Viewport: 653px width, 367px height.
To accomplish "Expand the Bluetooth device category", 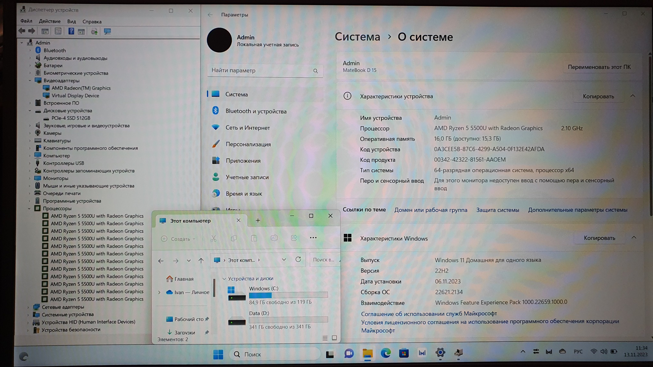I will (30, 50).
